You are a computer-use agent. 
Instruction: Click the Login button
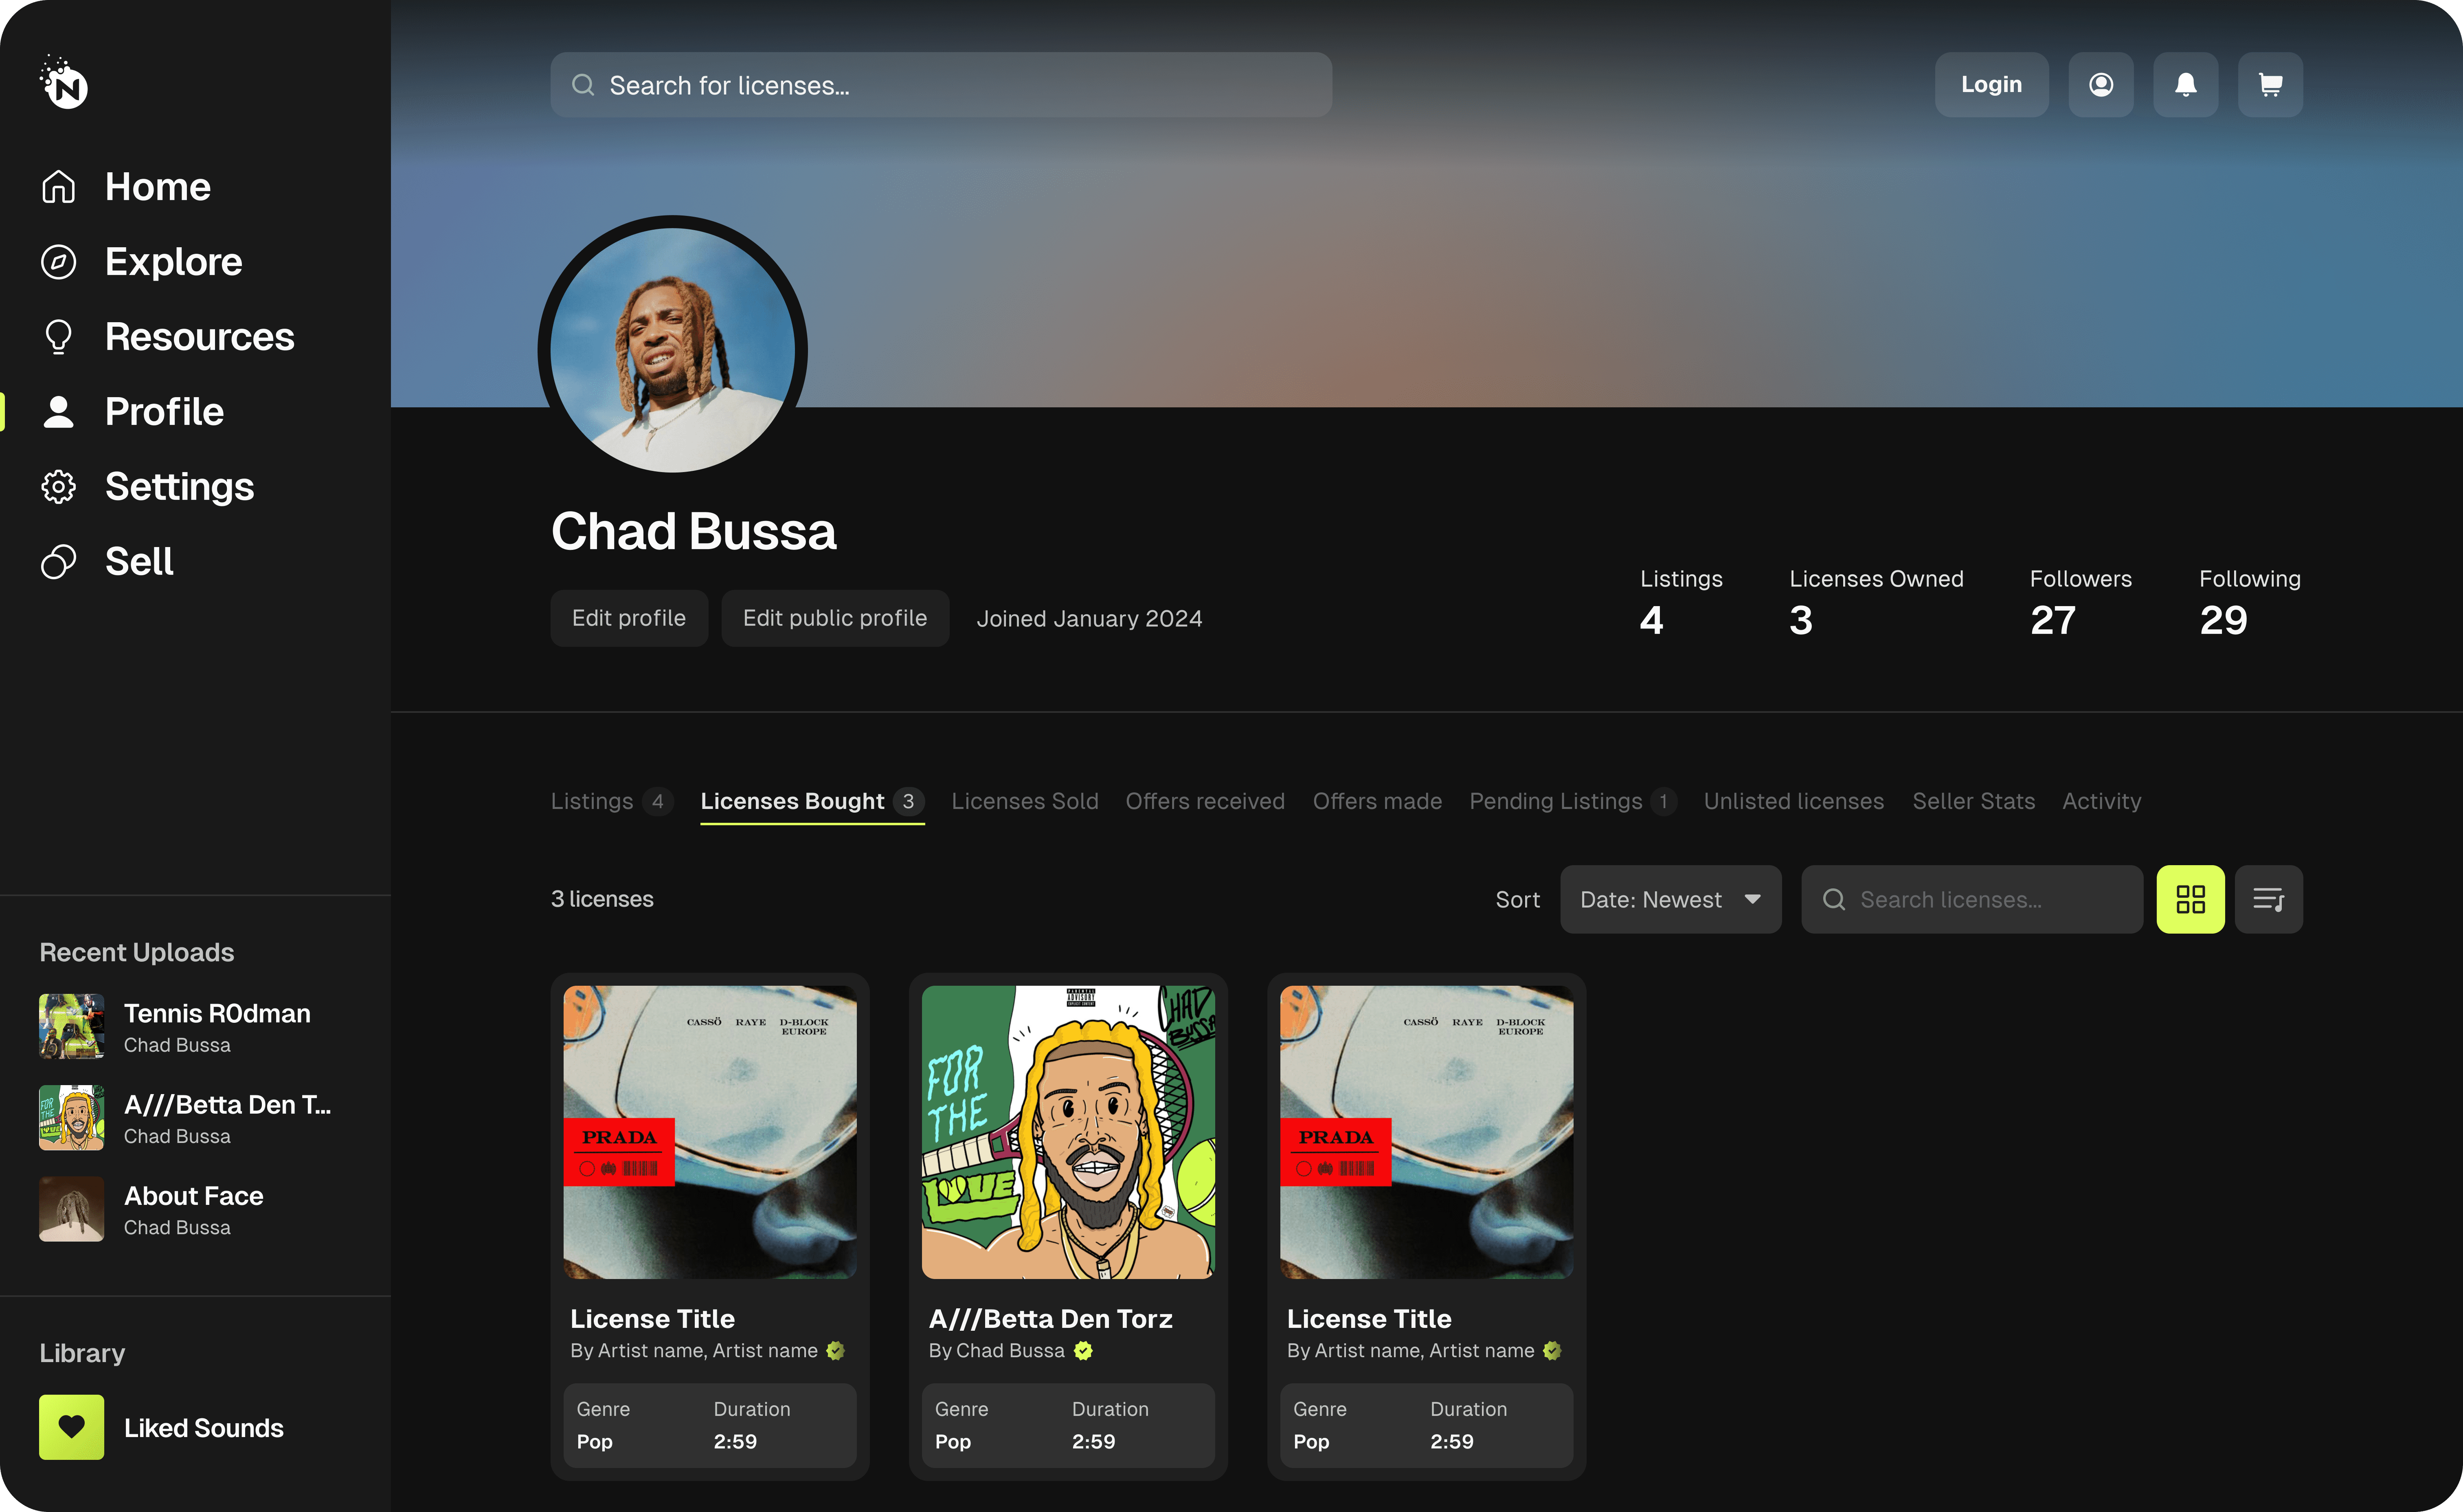point(1991,85)
